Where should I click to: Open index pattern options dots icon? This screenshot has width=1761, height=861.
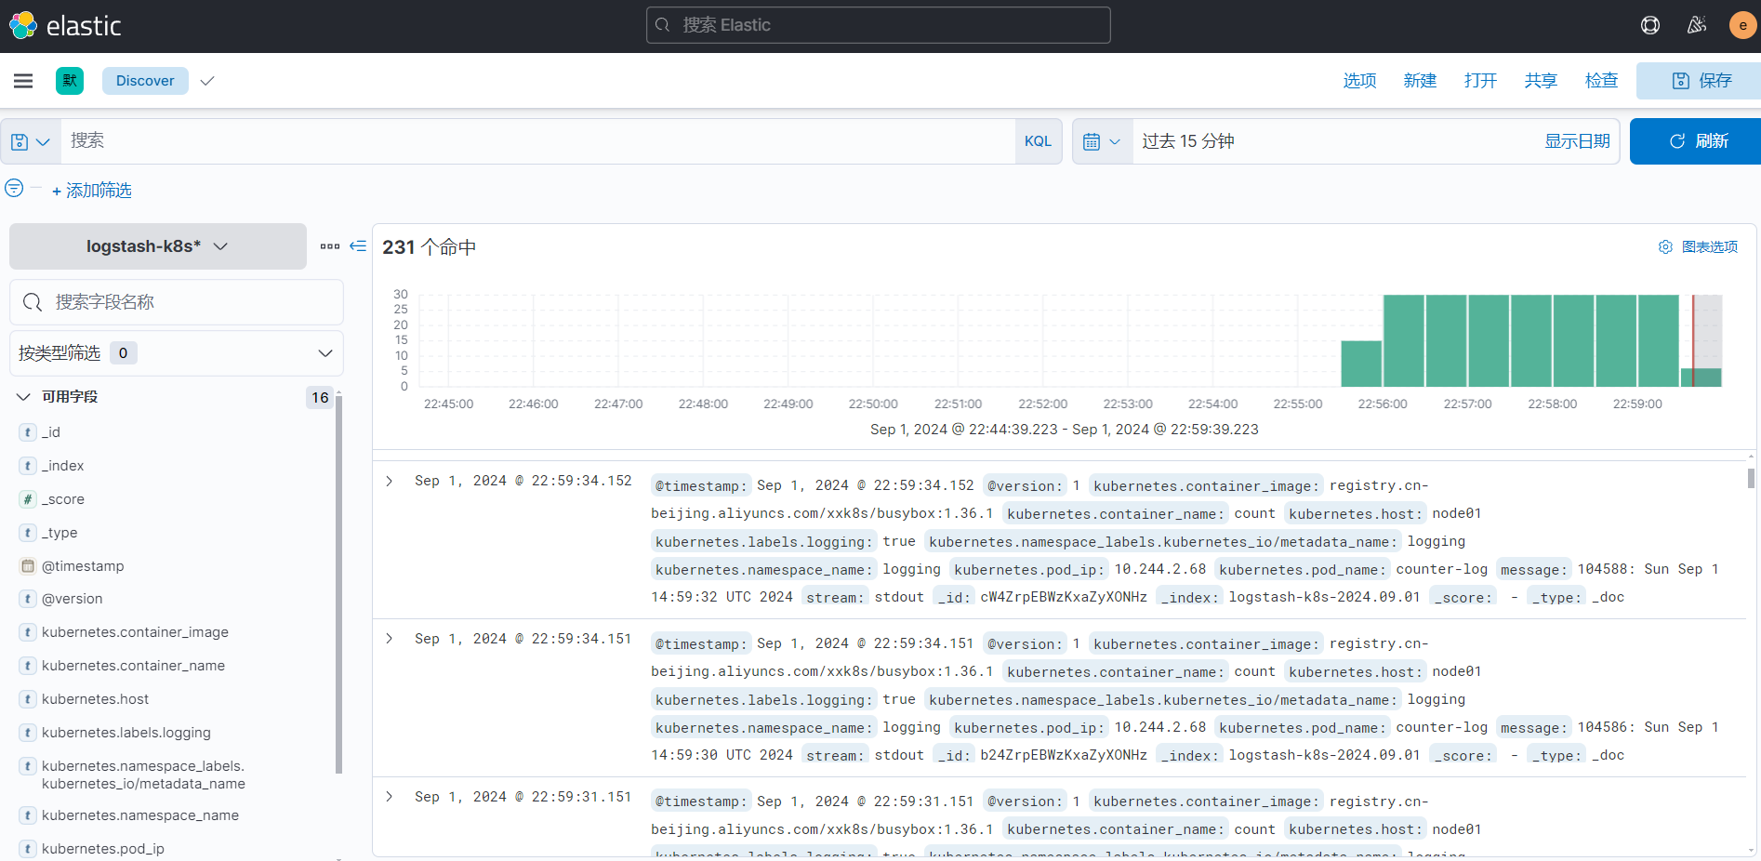click(x=330, y=246)
